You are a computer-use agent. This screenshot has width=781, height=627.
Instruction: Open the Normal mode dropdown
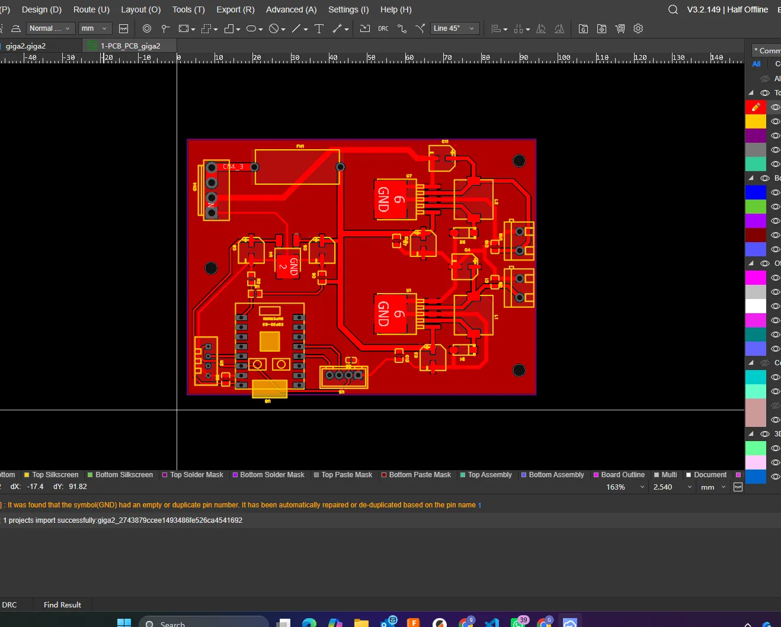click(50, 28)
